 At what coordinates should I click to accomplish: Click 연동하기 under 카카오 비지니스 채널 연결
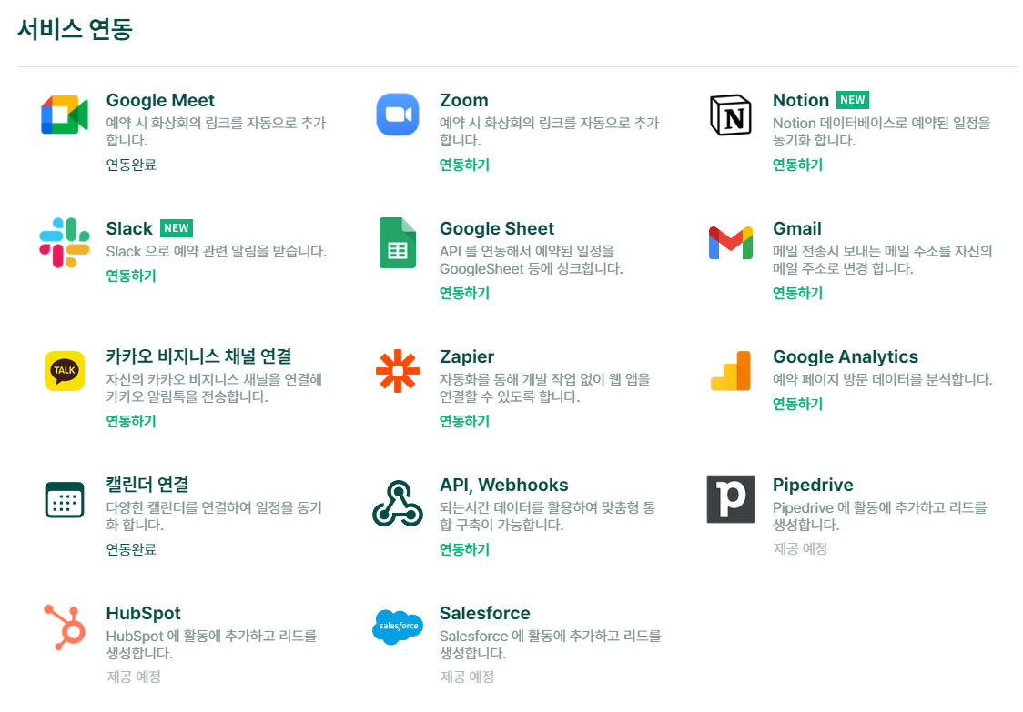point(131,421)
